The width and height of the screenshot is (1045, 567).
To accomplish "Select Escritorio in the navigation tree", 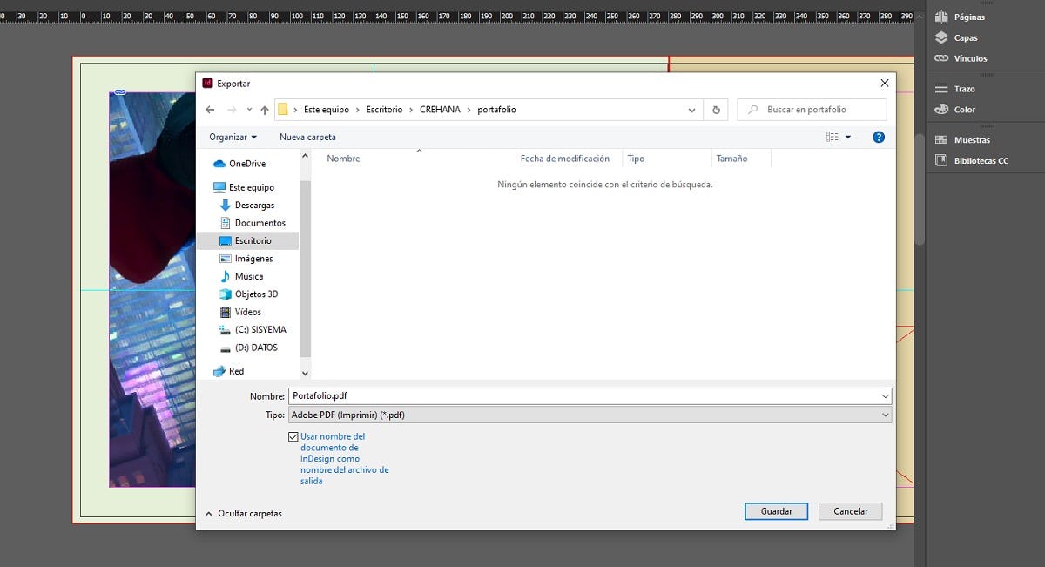I will pos(253,240).
